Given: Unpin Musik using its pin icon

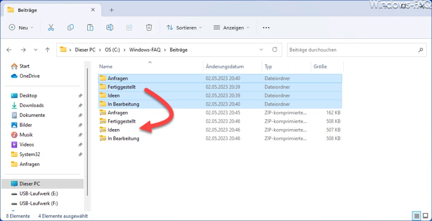Looking at the screenshot, I should [80, 135].
